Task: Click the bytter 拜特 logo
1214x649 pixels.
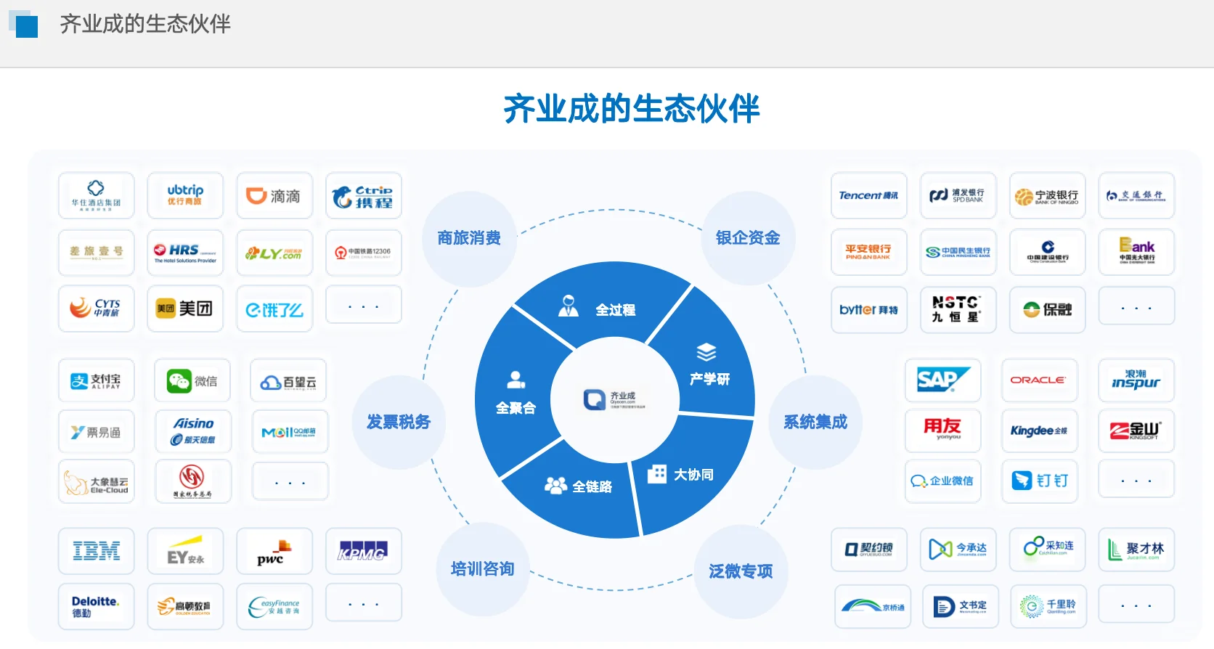Action: [x=869, y=310]
